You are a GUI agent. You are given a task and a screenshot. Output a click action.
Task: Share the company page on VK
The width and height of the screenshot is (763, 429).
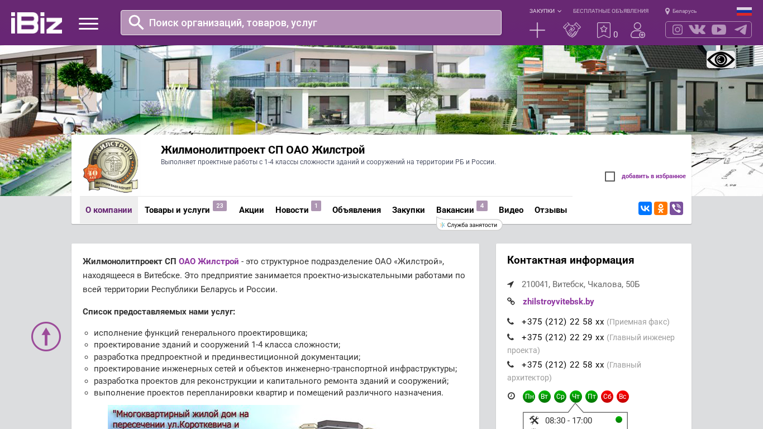645,208
